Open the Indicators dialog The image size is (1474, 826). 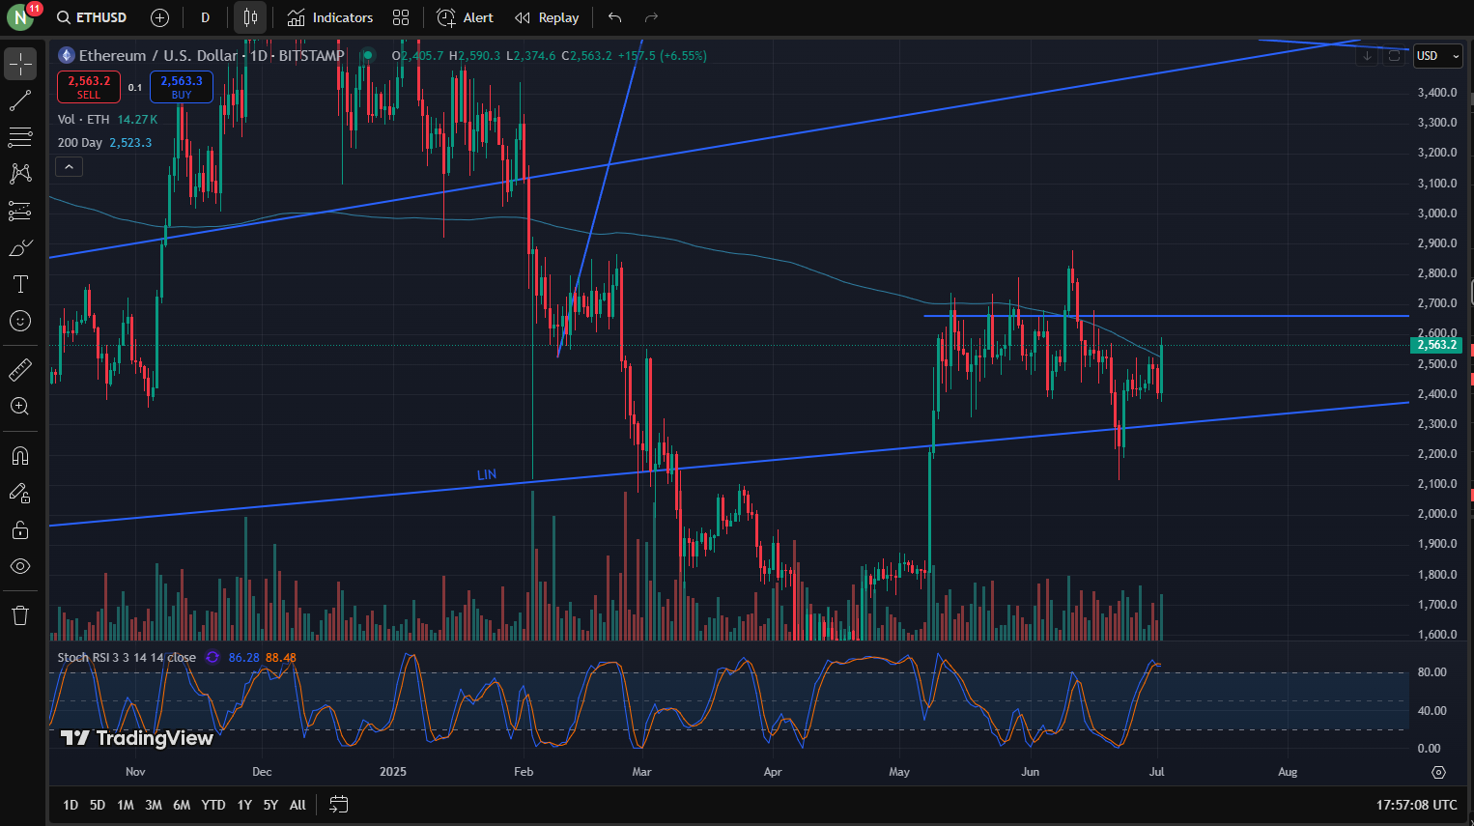330,17
